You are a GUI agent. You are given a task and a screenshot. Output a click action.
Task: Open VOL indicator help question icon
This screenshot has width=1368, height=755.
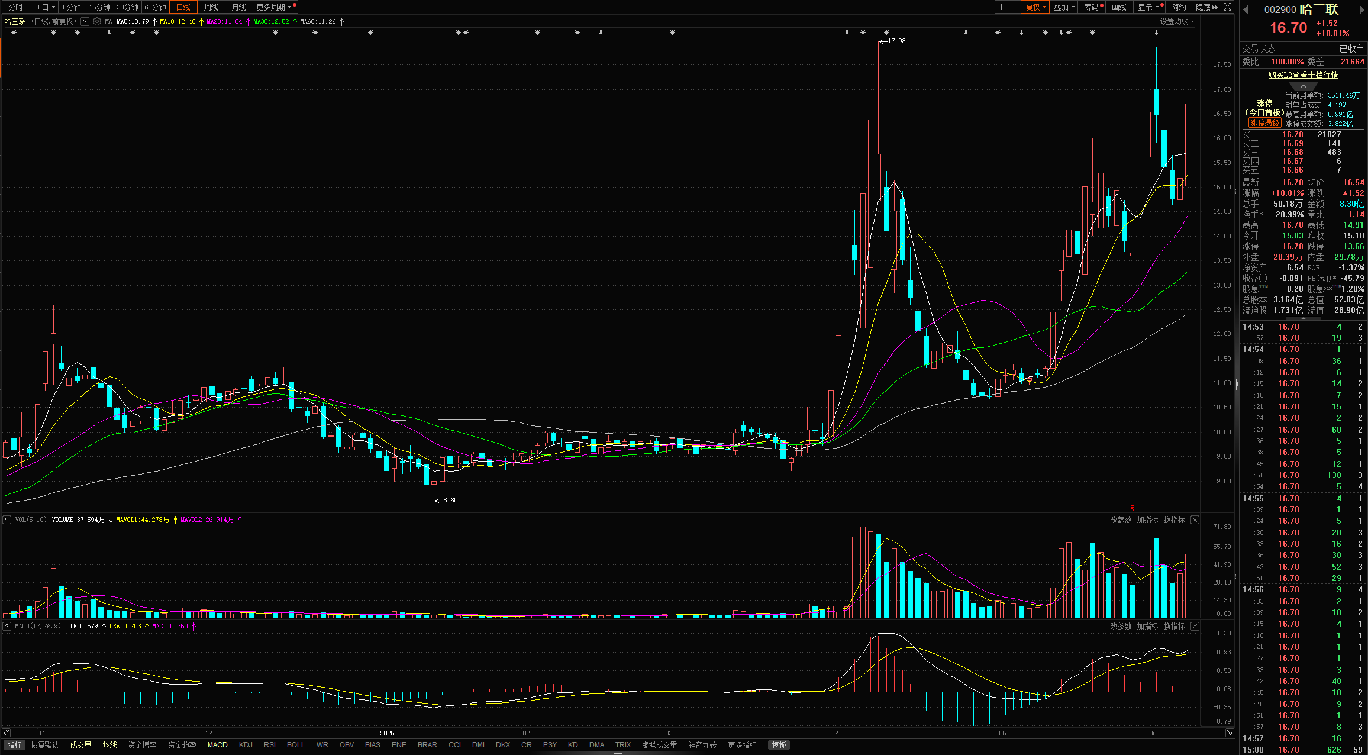point(7,520)
